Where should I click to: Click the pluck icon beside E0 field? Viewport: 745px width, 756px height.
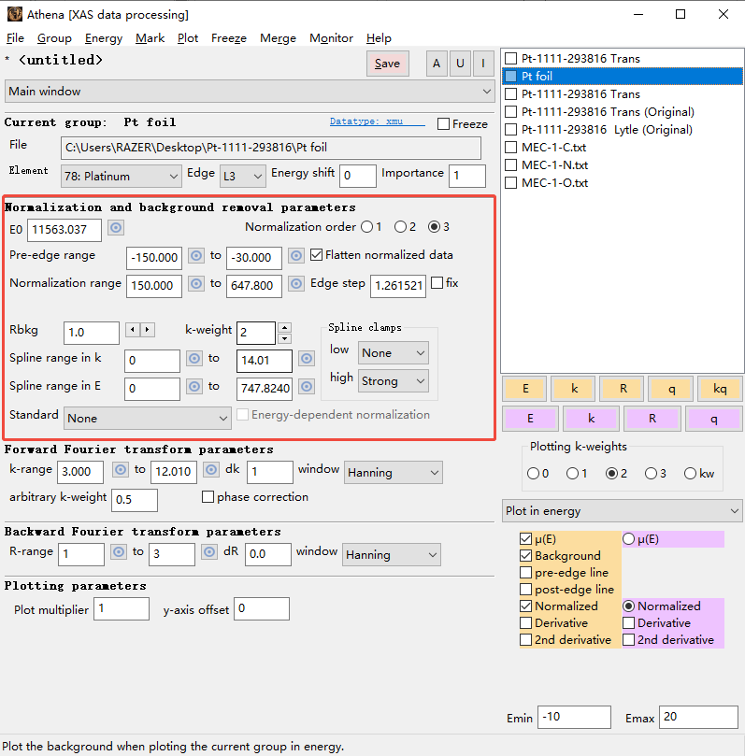tap(116, 228)
